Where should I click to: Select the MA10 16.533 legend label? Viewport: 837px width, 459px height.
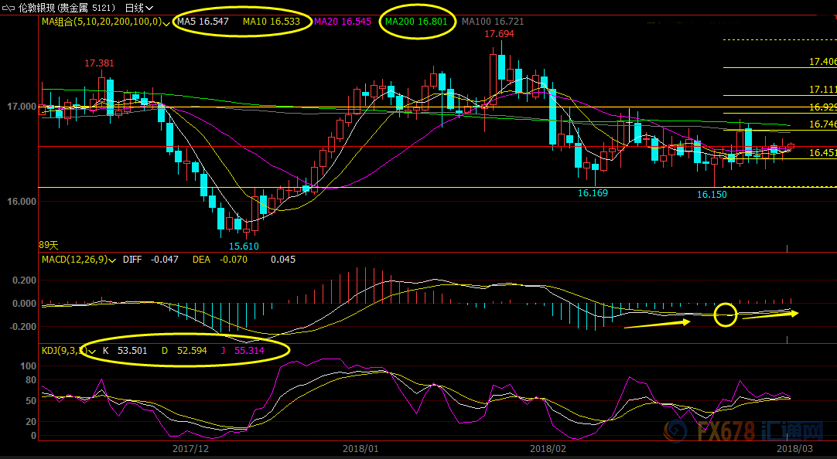[x=271, y=22]
